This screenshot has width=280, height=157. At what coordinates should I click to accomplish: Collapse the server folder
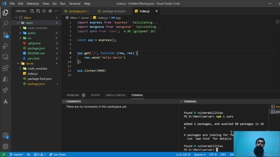18,63
